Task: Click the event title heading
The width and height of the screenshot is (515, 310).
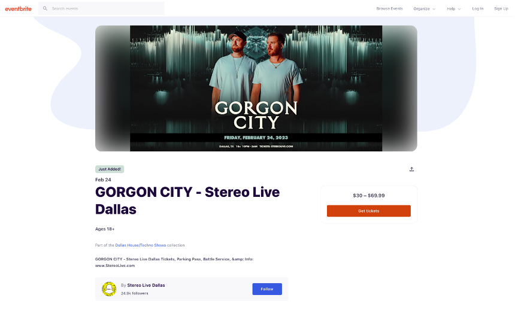Action: point(187,200)
